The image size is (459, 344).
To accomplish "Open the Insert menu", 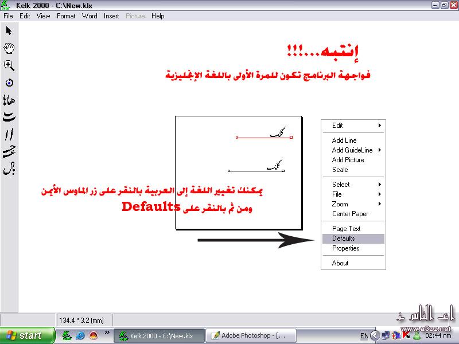I will (111, 16).
